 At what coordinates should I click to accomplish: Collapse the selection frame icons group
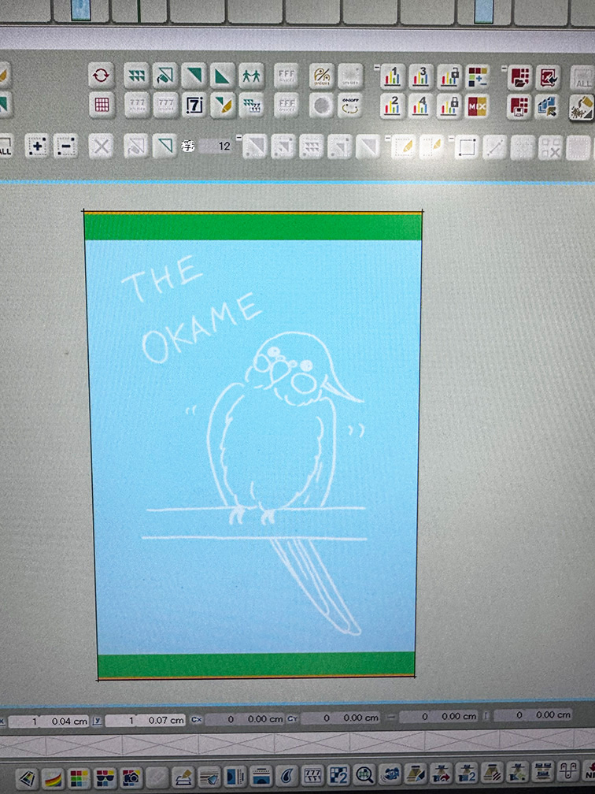tap(450, 138)
